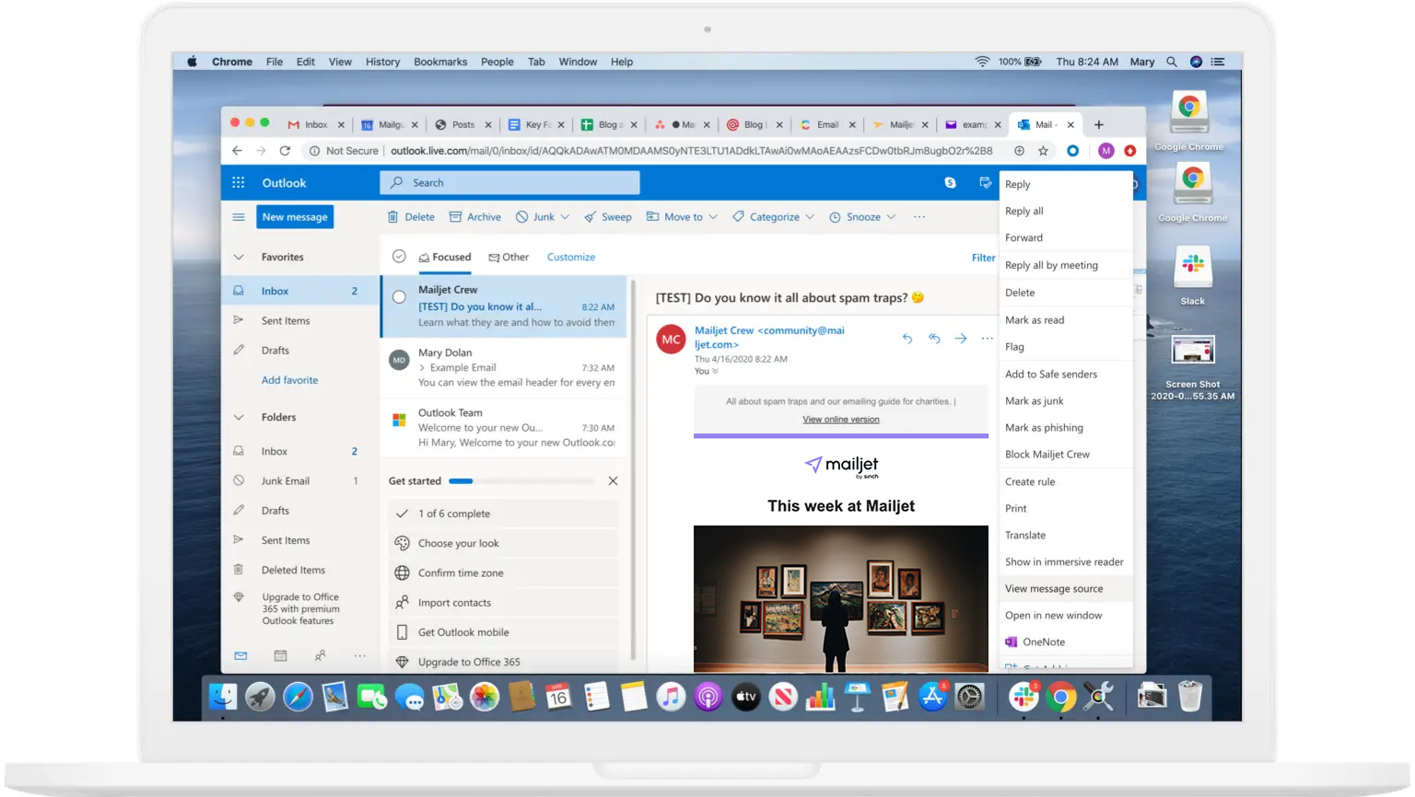Click the Delete trash toolbar button

pos(411,217)
